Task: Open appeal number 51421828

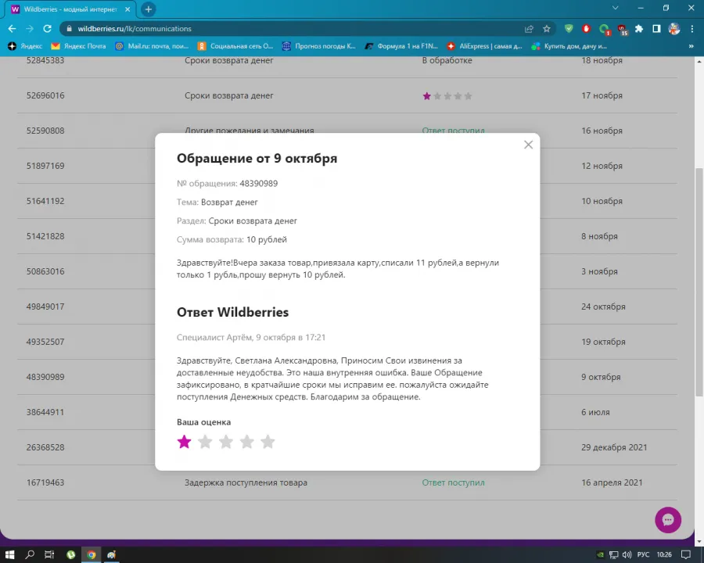Action: pos(45,236)
